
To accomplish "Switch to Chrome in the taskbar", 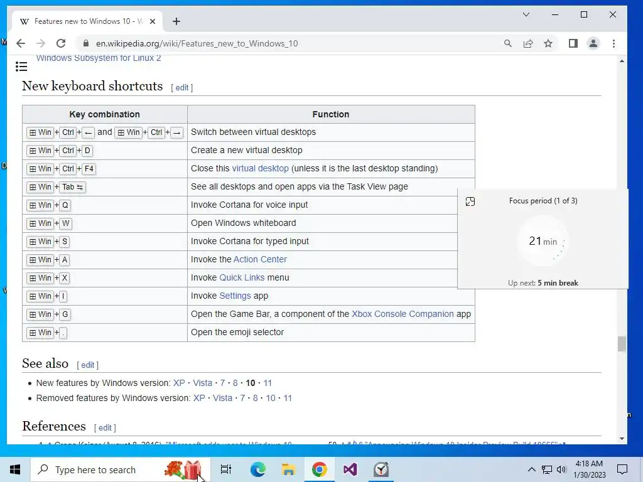I will pyautogui.click(x=319, y=469).
